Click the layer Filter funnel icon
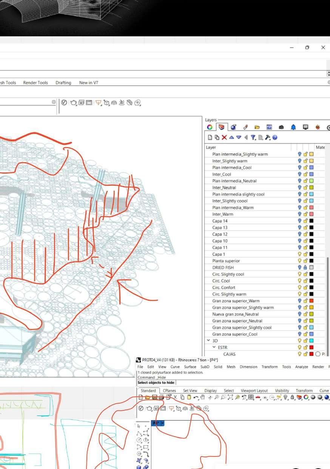The height and width of the screenshot is (469, 330). [x=253, y=138]
